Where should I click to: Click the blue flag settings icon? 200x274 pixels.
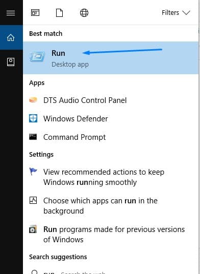click(x=33, y=172)
